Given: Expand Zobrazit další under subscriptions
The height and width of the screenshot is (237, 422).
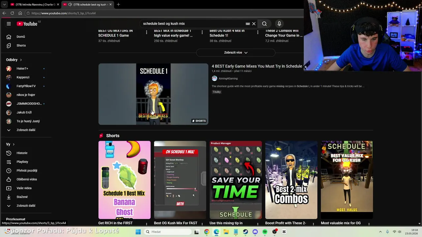Looking at the screenshot, I should coord(26,130).
